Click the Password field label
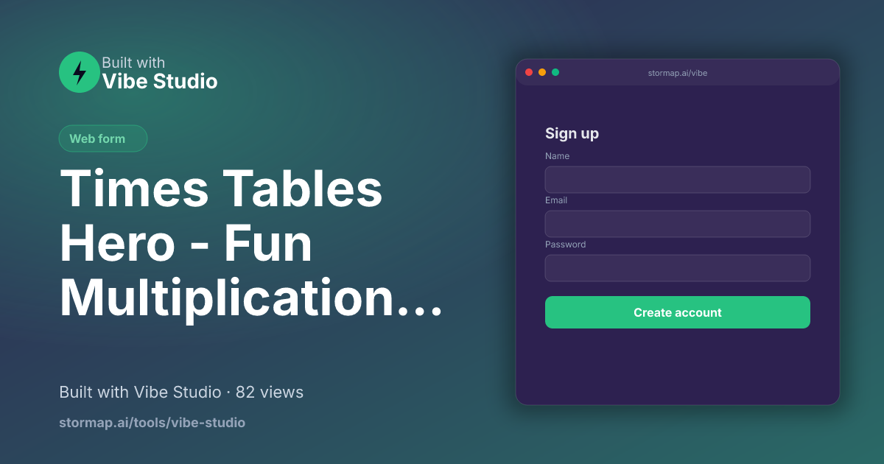The width and height of the screenshot is (884, 464). [565, 245]
